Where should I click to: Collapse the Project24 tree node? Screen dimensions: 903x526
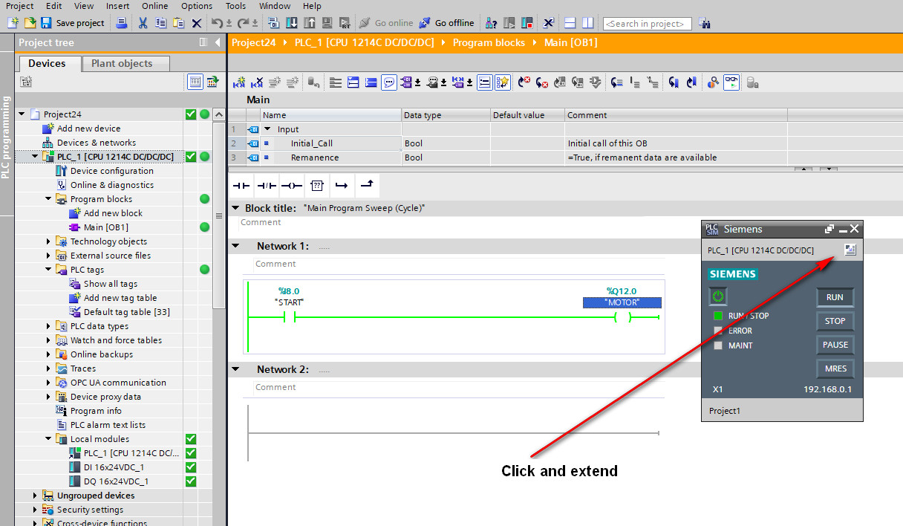pyautogui.click(x=22, y=114)
